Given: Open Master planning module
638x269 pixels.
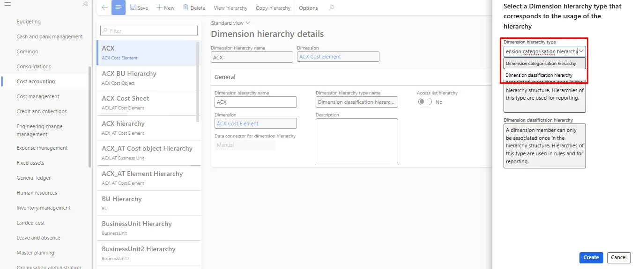Looking at the screenshot, I should (x=35, y=253).
